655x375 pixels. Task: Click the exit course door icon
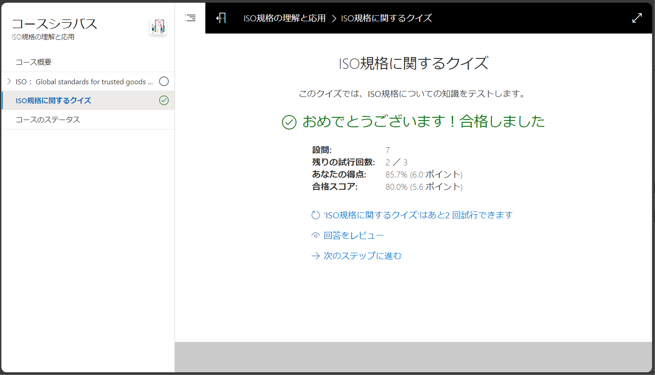click(x=221, y=18)
